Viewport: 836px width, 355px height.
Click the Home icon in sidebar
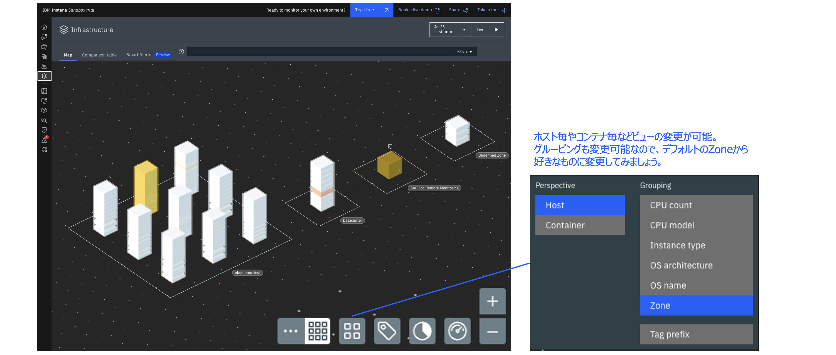(44, 27)
